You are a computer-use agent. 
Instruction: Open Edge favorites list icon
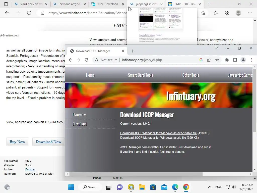216,13
